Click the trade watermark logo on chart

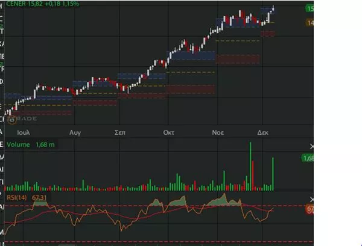pyautogui.click(x=22, y=119)
